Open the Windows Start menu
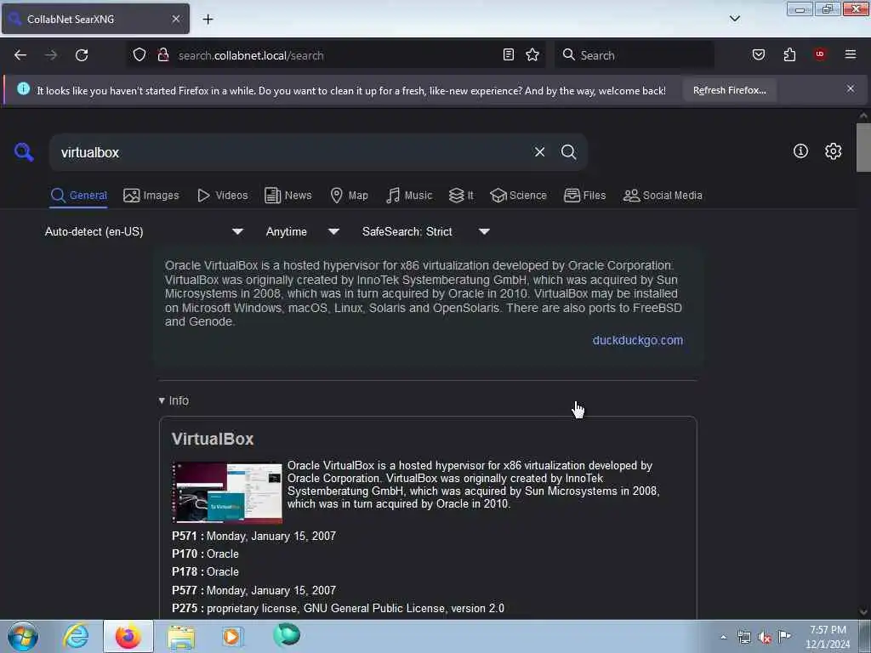Screen dimensions: 871x653 (23, 636)
